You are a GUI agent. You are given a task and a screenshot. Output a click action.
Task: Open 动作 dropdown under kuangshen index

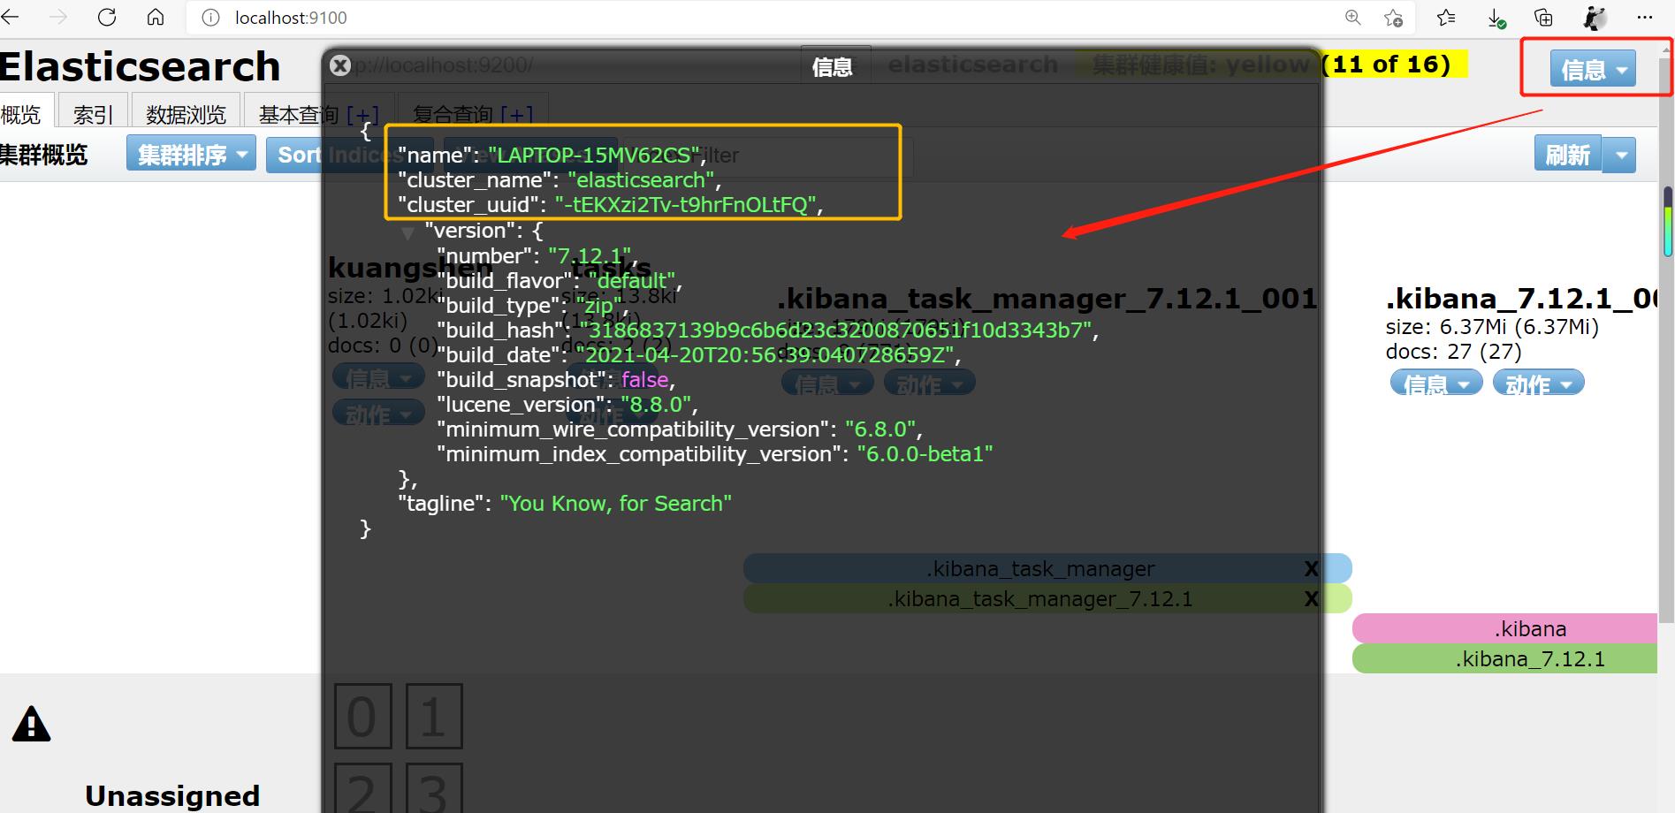(378, 414)
